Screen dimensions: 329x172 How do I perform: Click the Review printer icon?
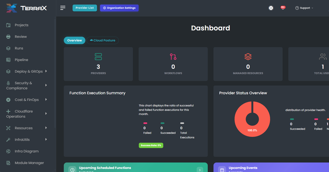tap(8, 37)
